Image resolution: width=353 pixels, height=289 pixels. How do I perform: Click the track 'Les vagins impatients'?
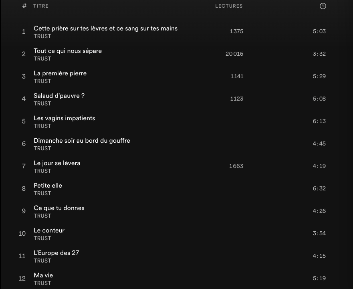[x=64, y=118]
